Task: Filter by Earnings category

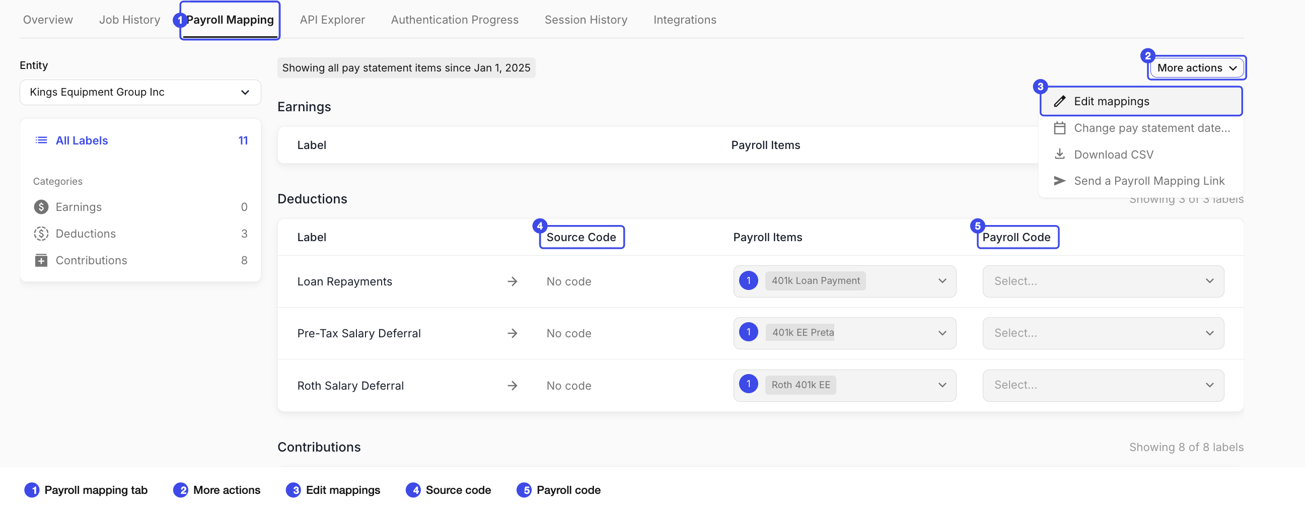Action: pos(140,207)
